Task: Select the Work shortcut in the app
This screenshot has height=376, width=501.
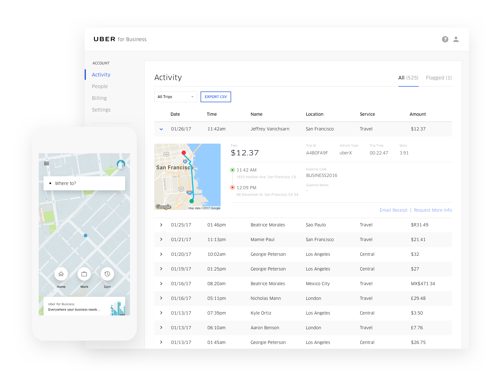Action: [84, 274]
